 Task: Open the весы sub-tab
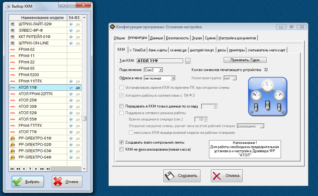click(222, 50)
